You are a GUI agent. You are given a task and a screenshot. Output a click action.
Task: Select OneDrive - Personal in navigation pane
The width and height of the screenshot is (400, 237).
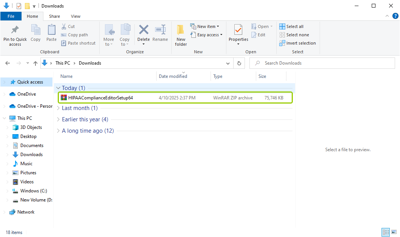click(31, 106)
